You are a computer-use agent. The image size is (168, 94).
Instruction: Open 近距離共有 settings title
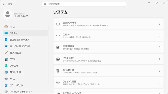(x=68, y=46)
